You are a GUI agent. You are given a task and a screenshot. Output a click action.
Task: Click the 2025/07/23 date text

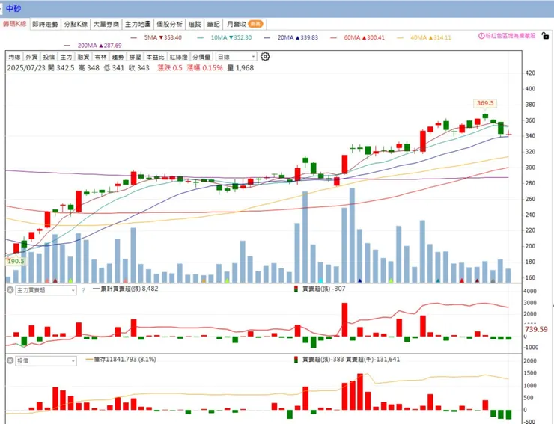point(26,68)
